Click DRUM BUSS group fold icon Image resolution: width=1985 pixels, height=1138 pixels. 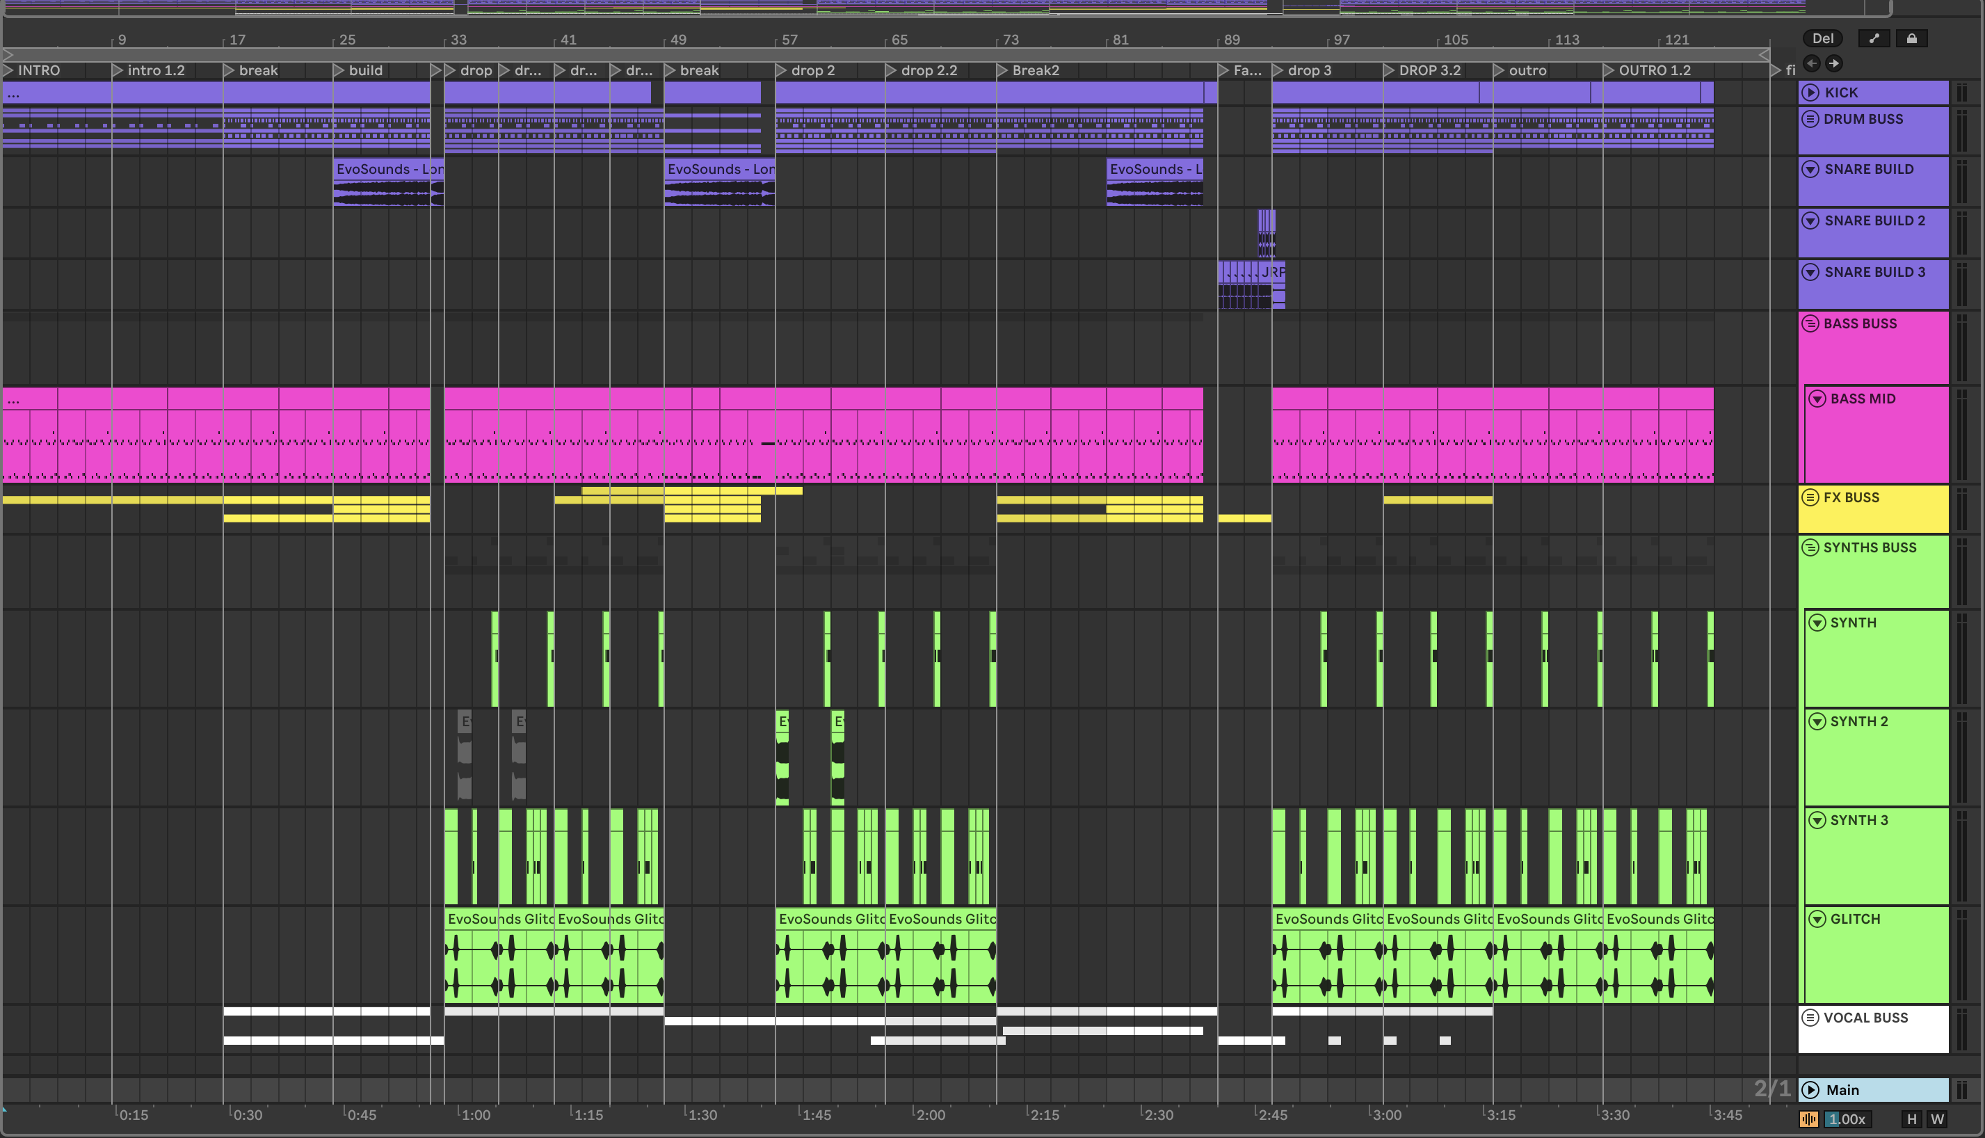pos(1810,119)
